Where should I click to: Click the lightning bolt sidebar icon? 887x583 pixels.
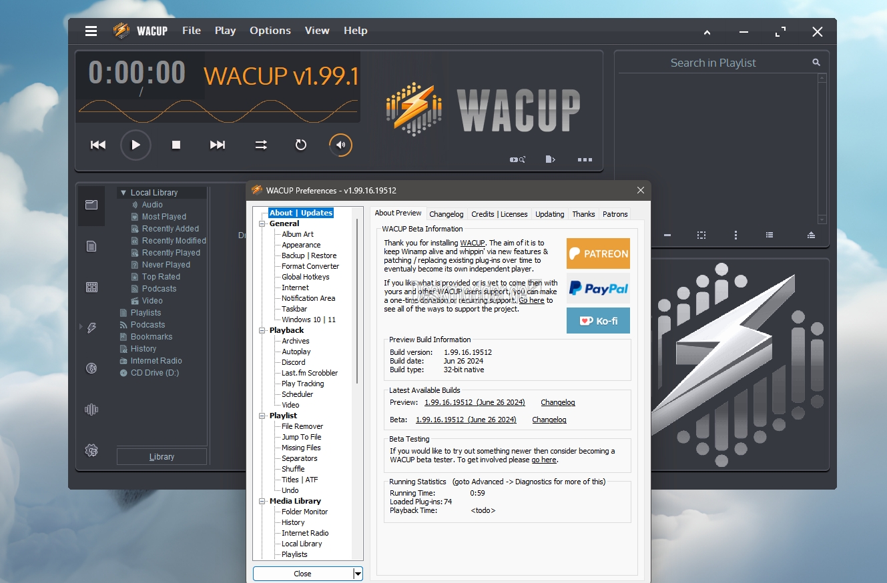(92, 328)
